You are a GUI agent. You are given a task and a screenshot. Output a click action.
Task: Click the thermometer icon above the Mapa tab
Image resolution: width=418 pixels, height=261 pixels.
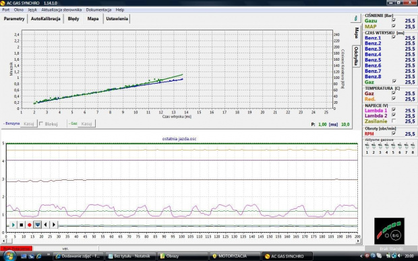click(355, 18)
